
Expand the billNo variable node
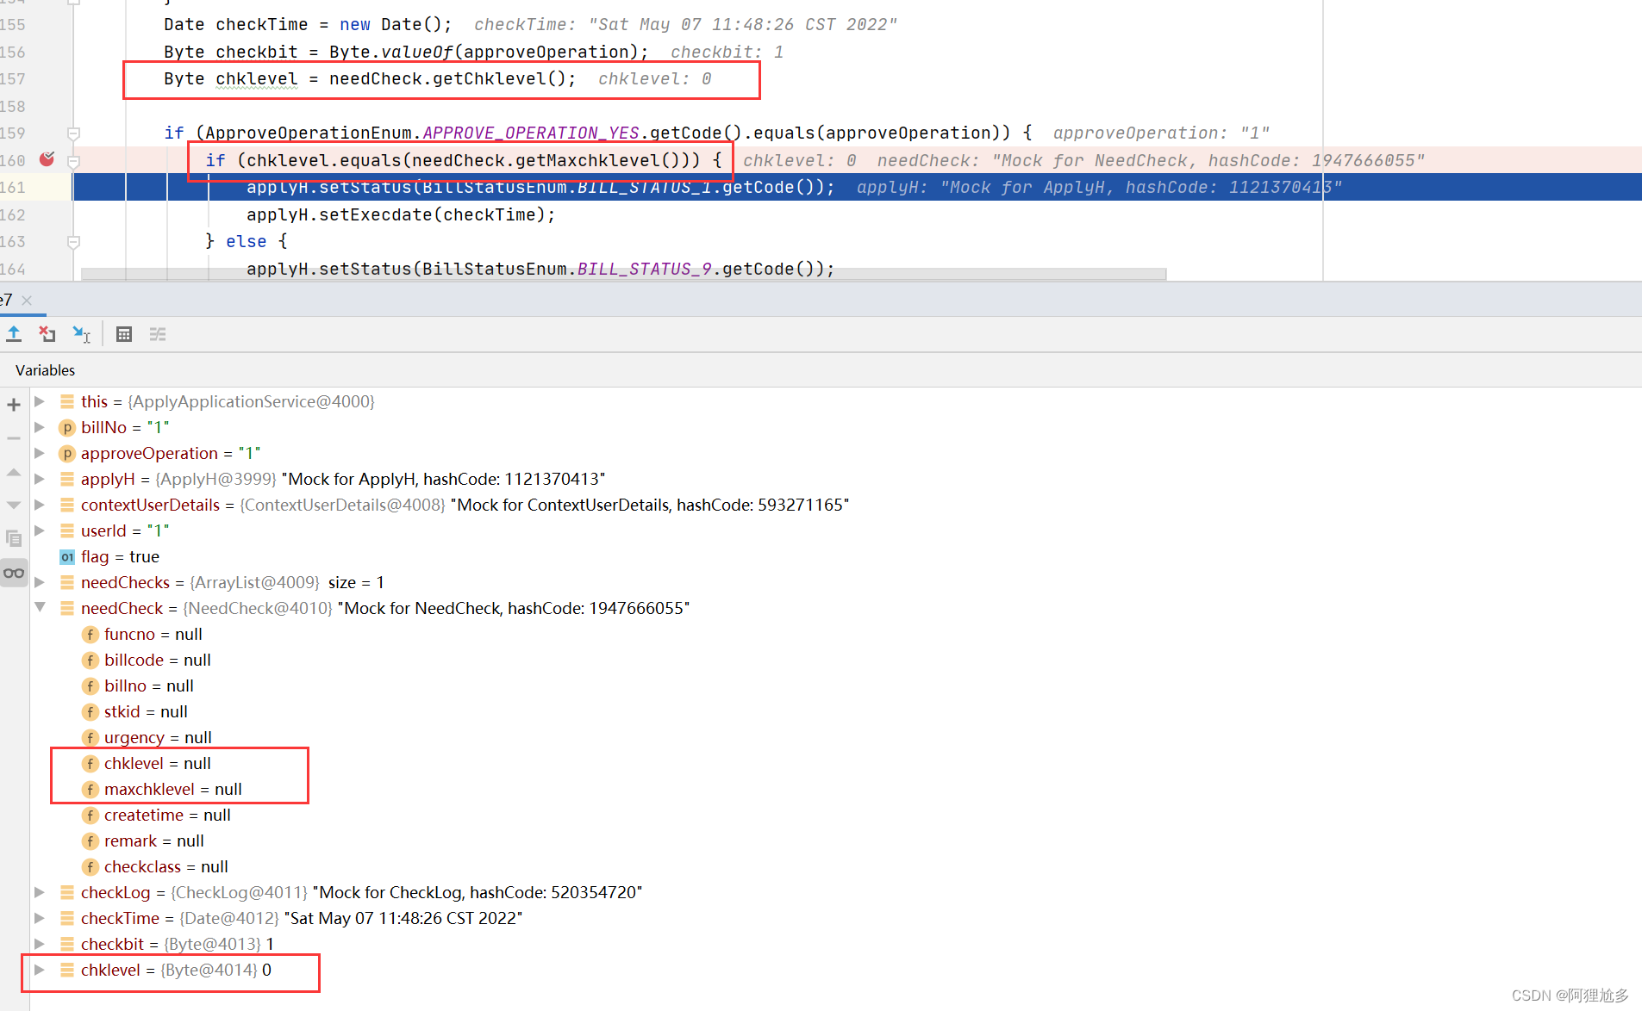coord(40,427)
